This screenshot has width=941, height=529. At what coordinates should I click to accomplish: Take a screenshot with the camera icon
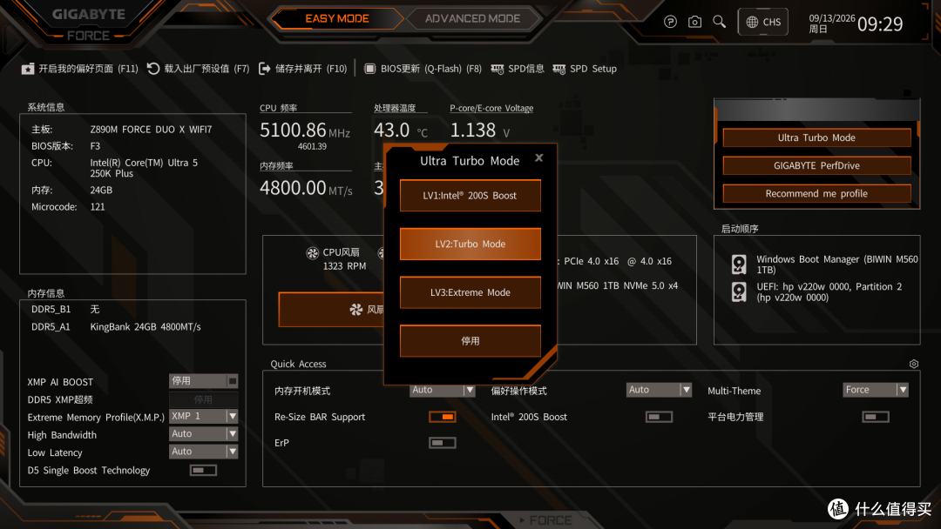pos(694,22)
